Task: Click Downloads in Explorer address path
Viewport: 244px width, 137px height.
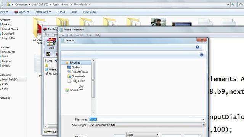Action: coord(80,5)
